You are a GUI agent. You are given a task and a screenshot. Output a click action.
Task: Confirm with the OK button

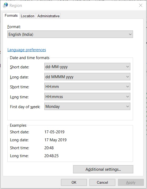pyautogui.click(x=74, y=182)
